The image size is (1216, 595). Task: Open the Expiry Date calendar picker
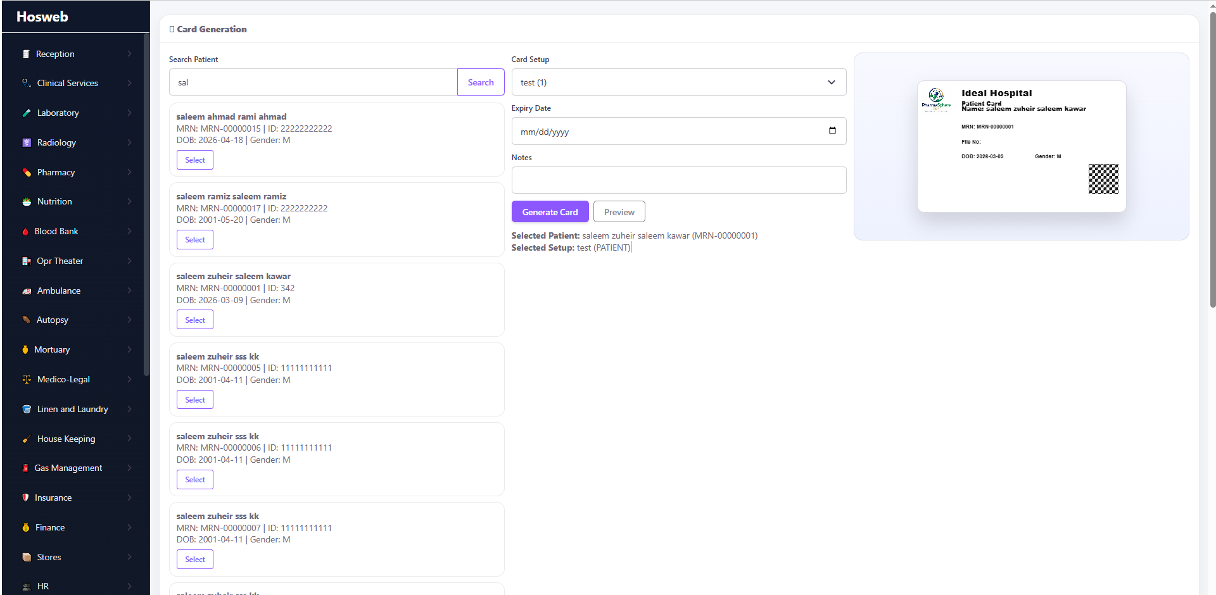click(832, 131)
